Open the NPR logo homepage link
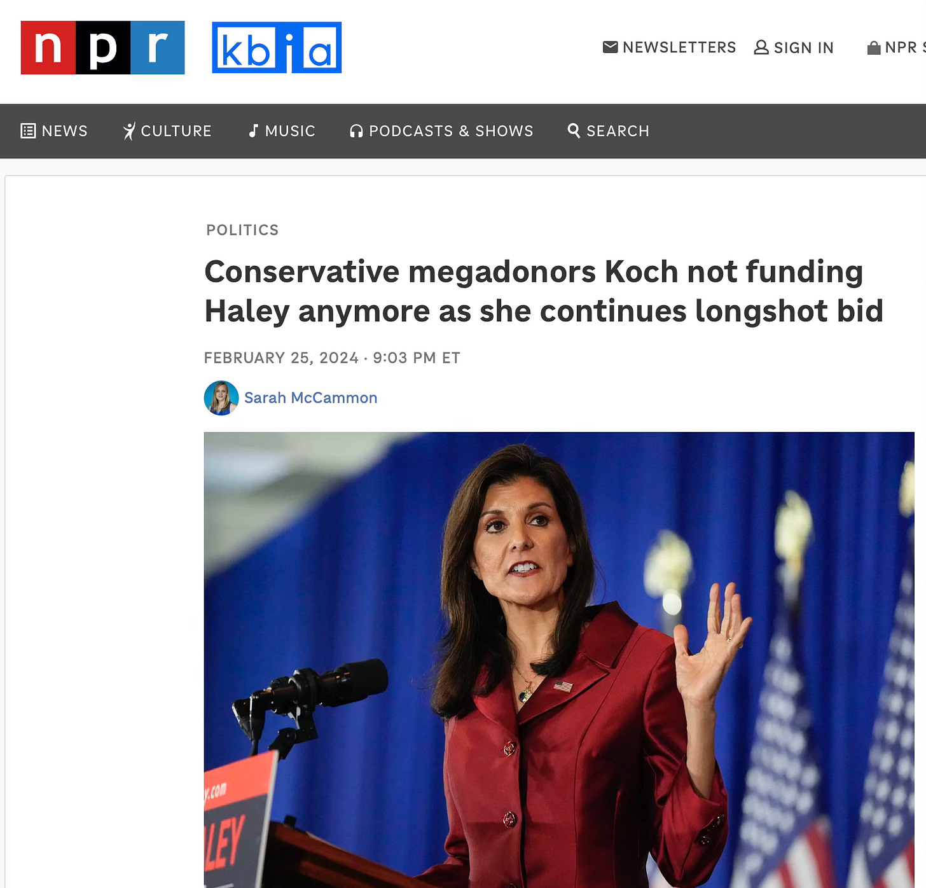 102,48
